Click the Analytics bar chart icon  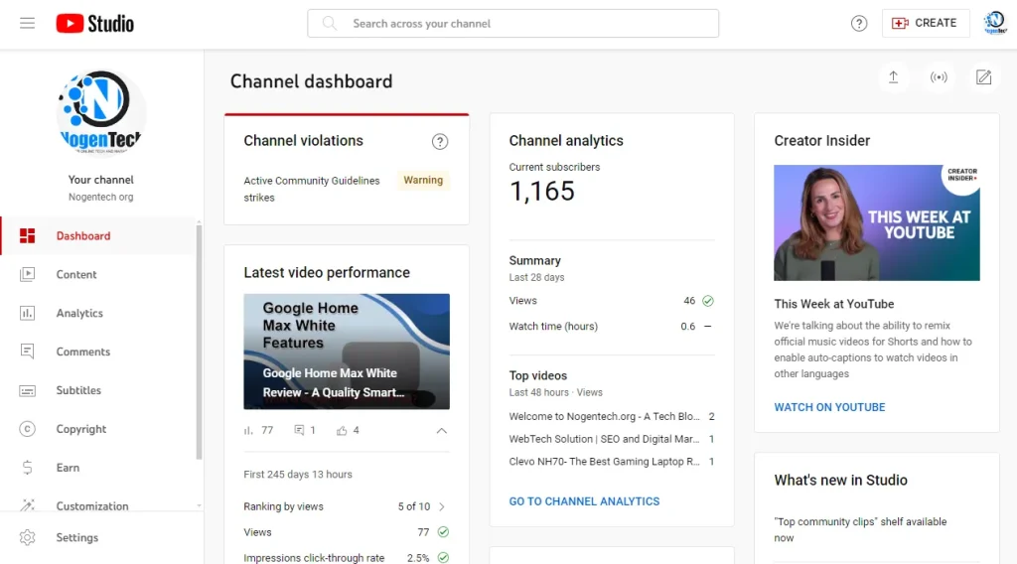click(27, 313)
